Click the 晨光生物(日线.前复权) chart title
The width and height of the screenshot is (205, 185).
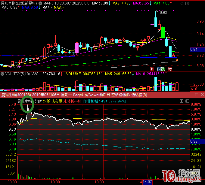click(19, 3)
